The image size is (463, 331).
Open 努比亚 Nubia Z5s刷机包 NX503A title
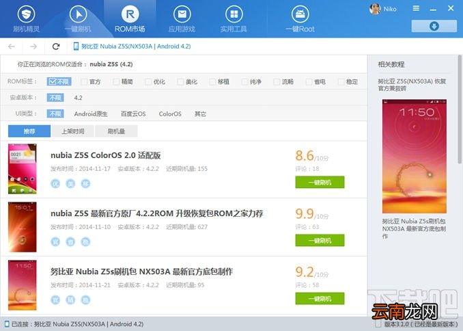click(142, 272)
